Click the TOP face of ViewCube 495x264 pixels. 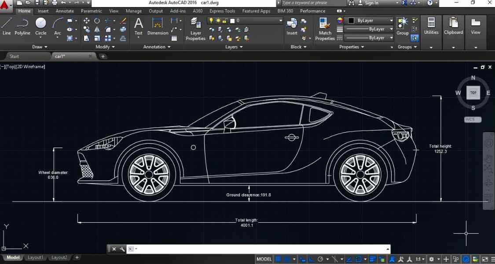[473, 93]
